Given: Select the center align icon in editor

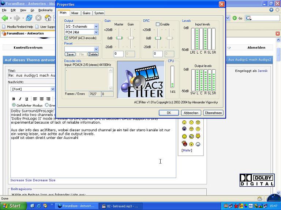Looking at the screenshot, I should 42,99.
